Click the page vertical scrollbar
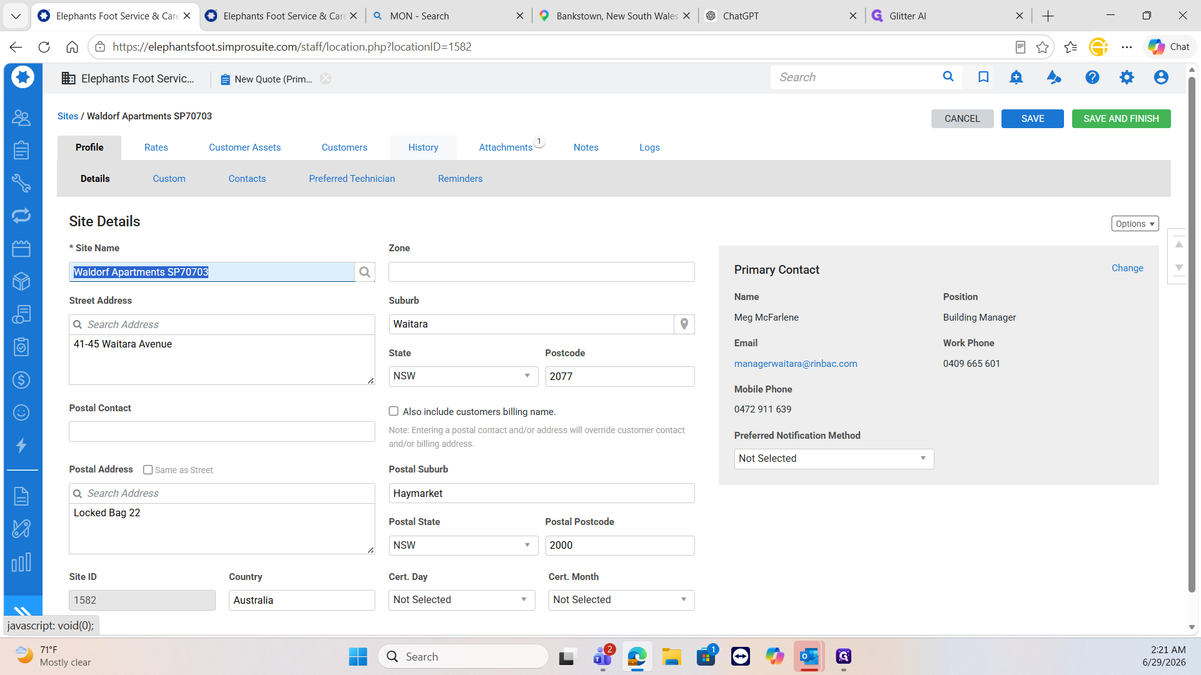 click(1192, 334)
